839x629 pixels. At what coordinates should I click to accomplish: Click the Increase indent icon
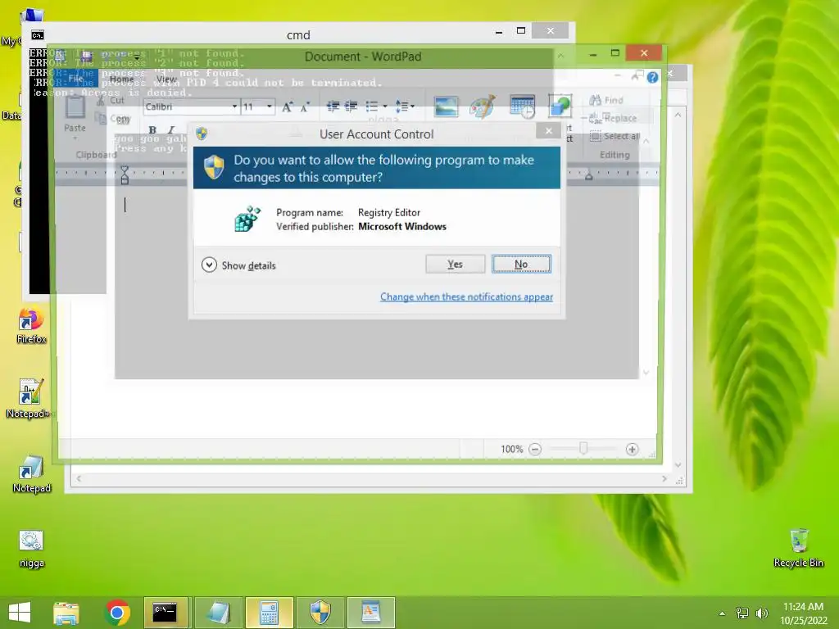[x=351, y=106]
